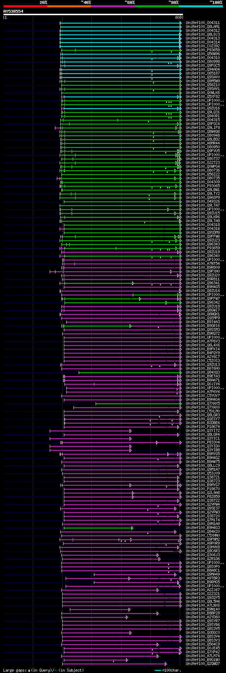Select label UniRef100_O80998
This screenshot has width=226, height=673.
click(x=203, y=62)
